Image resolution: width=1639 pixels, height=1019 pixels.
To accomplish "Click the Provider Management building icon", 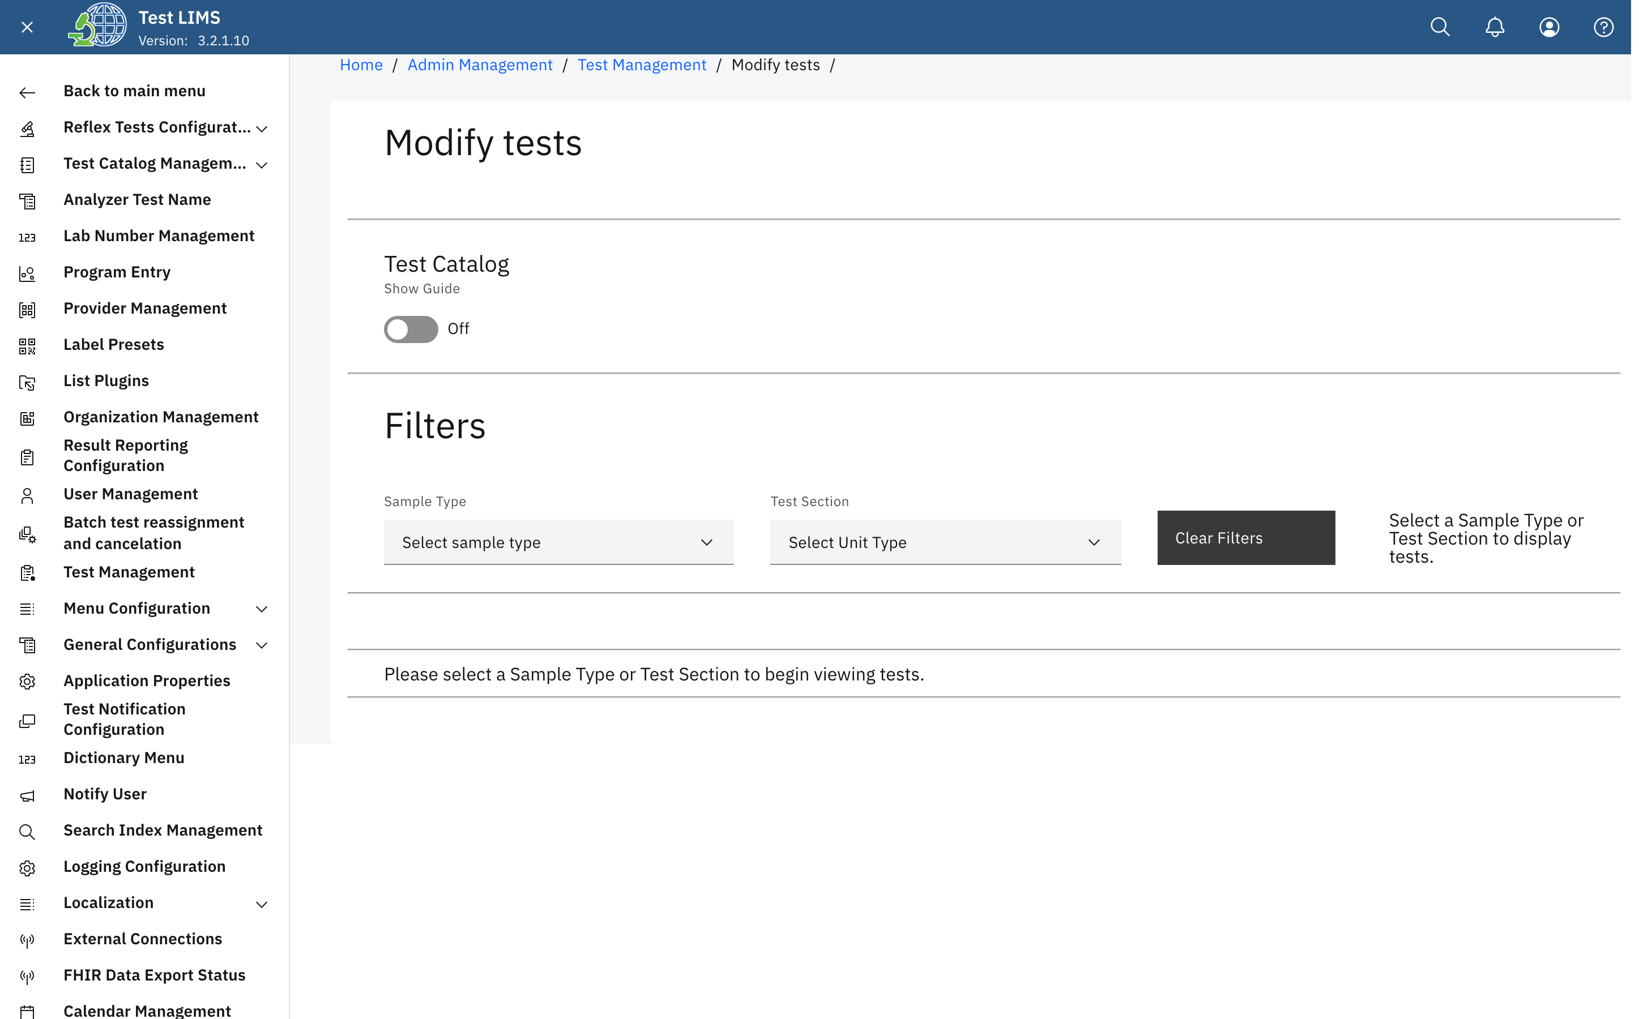I will (x=27, y=310).
